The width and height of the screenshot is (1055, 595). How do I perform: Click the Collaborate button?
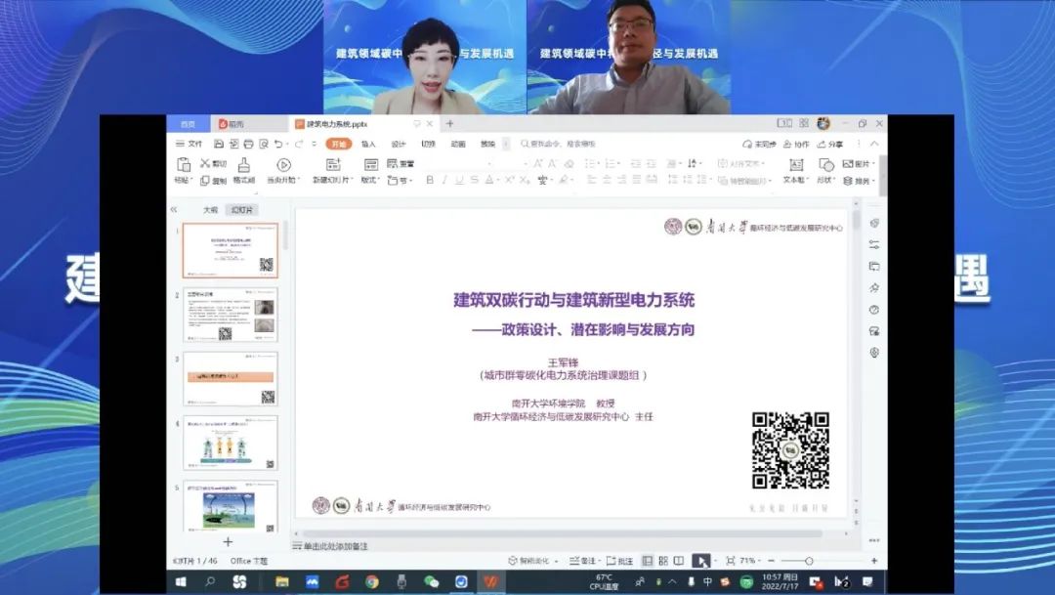coord(797,144)
